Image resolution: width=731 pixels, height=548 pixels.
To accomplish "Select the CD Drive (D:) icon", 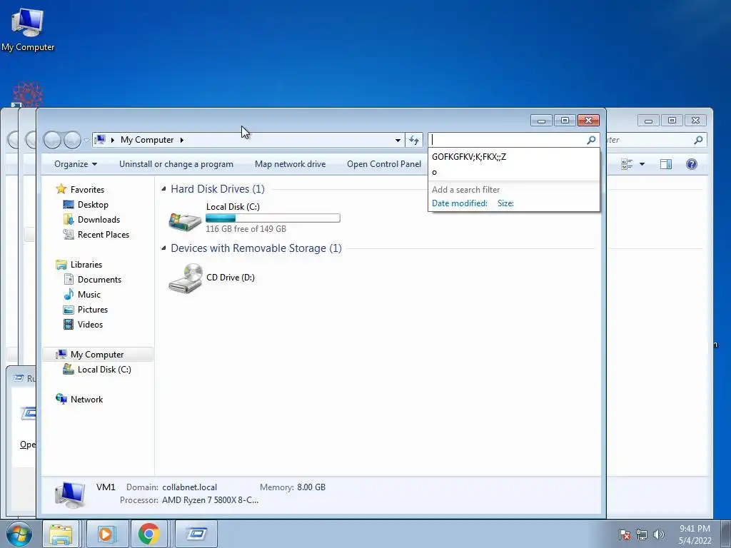I will 185,278.
